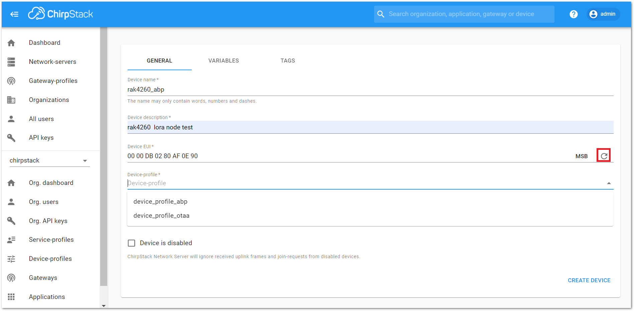Click the search magnifier icon

click(x=381, y=14)
